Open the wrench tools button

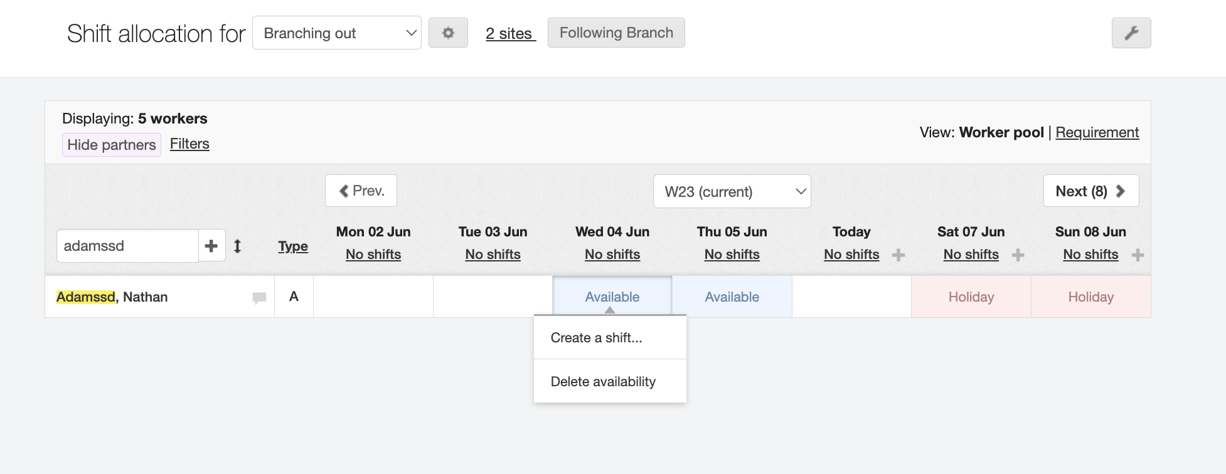click(x=1131, y=33)
